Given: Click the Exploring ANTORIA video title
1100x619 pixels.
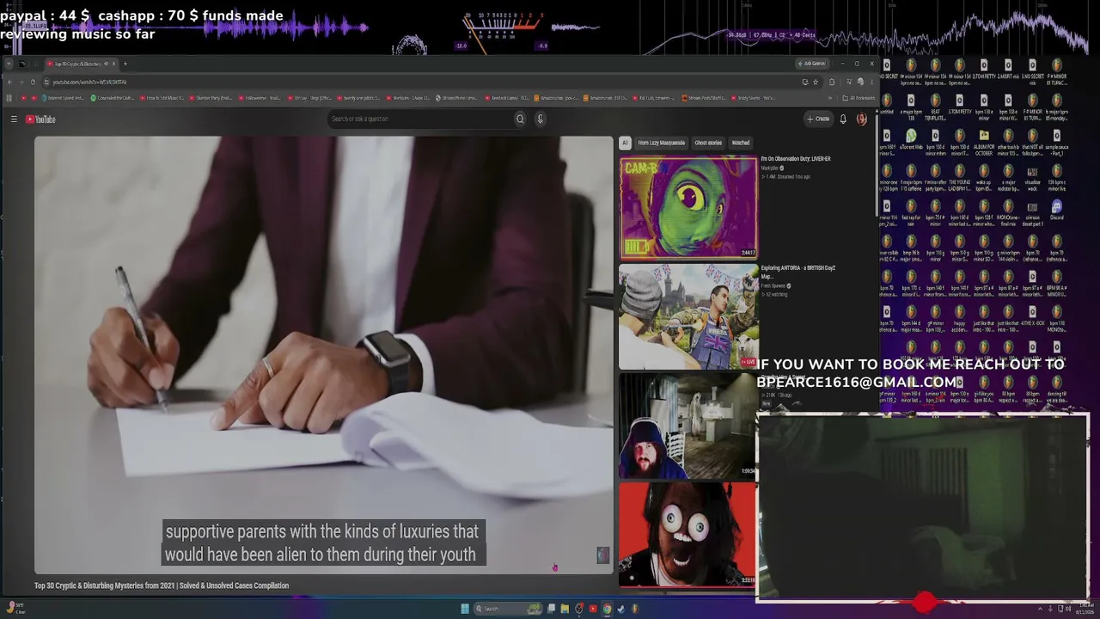Looking at the screenshot, I should click(x=798, y=272).
